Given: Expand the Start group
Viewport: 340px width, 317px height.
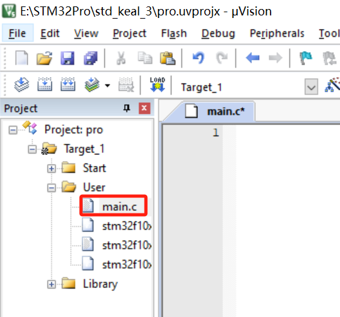Looking at the screenshot, I should pos(51,168).
